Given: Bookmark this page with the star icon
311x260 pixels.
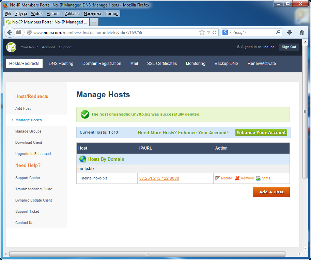Looking at the screenshot, I should (x=202, y=32).
